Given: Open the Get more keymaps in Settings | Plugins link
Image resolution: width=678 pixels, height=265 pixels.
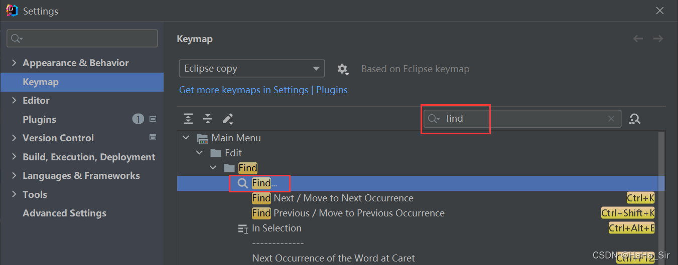Looking at the screenshot, I should [x=263, y=90].
